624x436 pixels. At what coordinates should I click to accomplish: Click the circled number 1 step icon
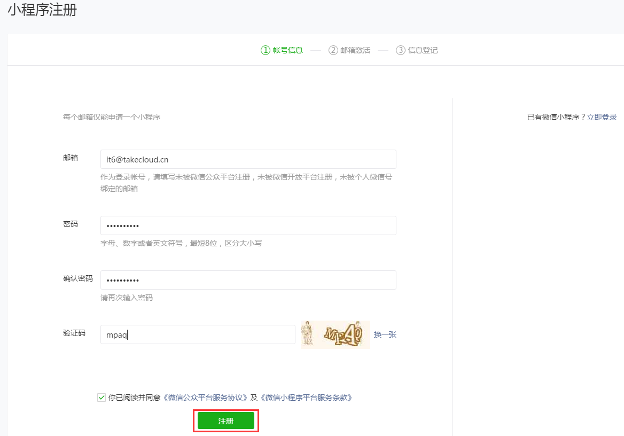coord(266,50)
